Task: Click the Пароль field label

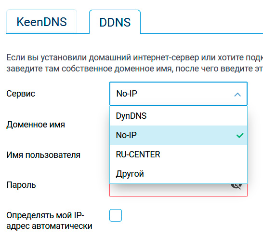Action: click(x=21, y=185)
